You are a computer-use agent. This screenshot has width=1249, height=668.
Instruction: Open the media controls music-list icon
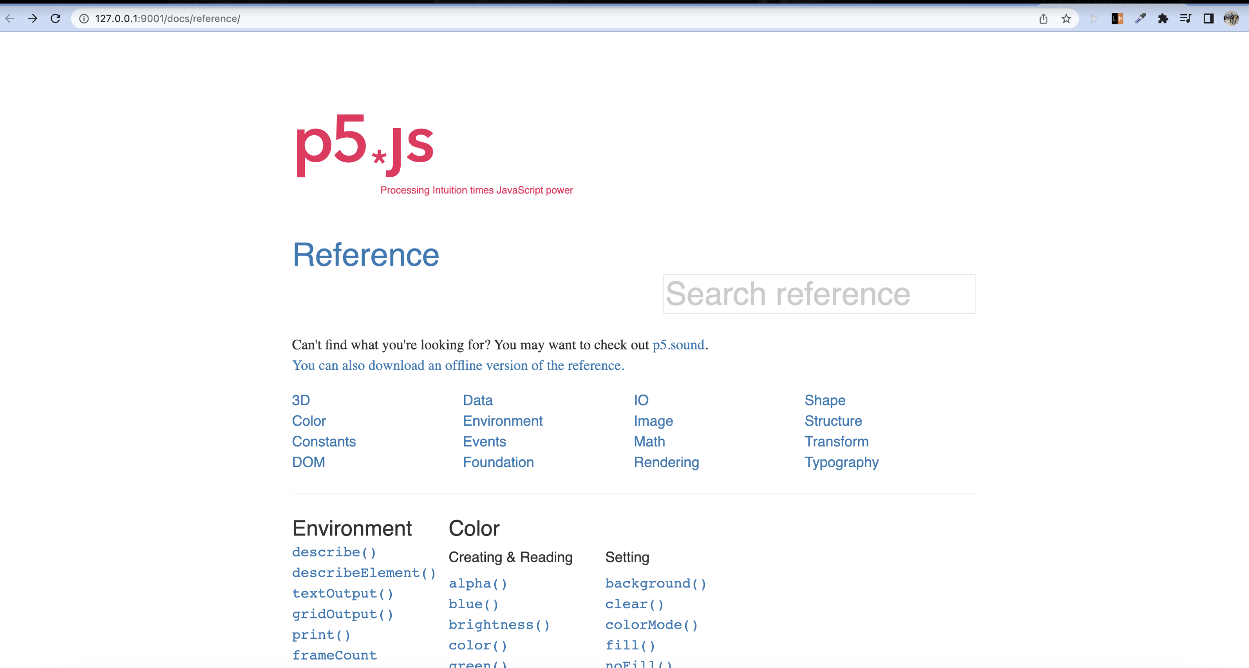(x=1186, y=19)
